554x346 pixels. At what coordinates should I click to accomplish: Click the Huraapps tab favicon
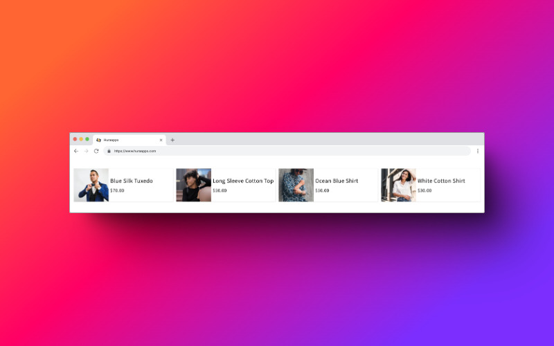[x=99, y=140]
